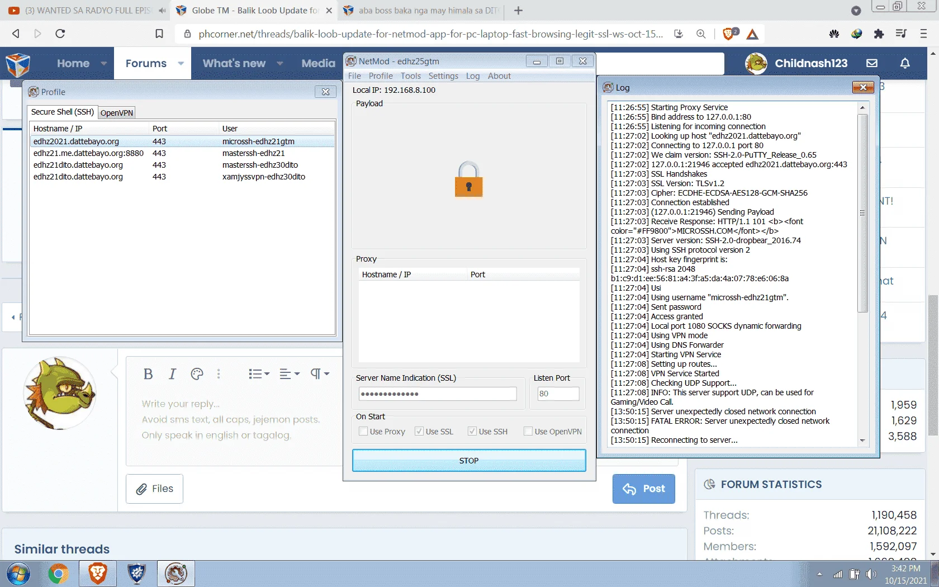Click the bookmark icon in address bar
Image resolution: width=939 pixels, height=587 pixels.
(x=159, y=34)
